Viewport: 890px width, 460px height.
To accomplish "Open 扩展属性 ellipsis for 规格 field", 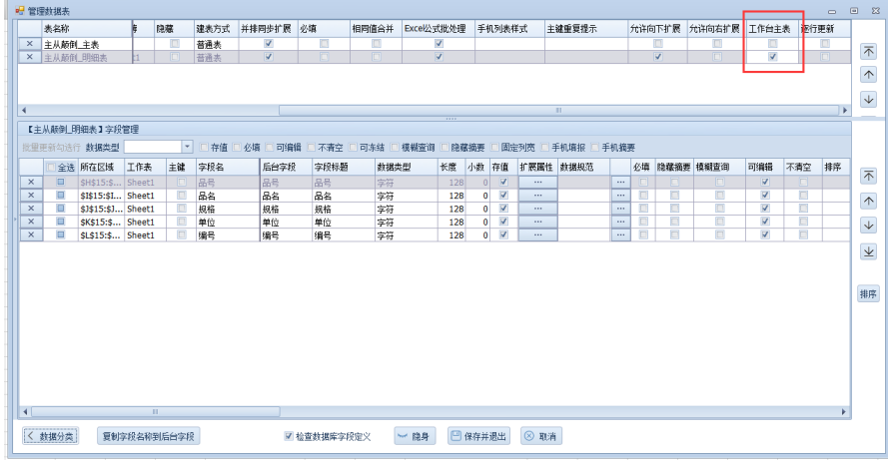I will click(x=537, y=210).
